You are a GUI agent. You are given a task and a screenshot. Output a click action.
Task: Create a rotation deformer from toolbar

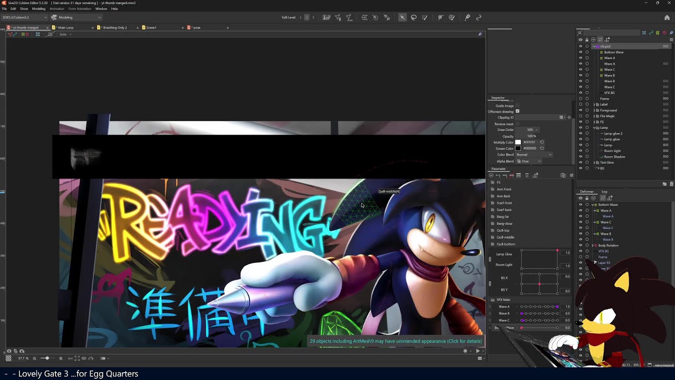click(375, 17)
